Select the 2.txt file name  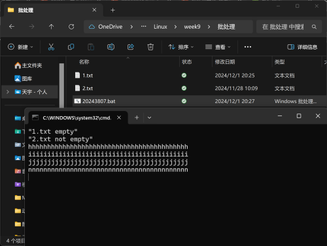tap(88, 88)
